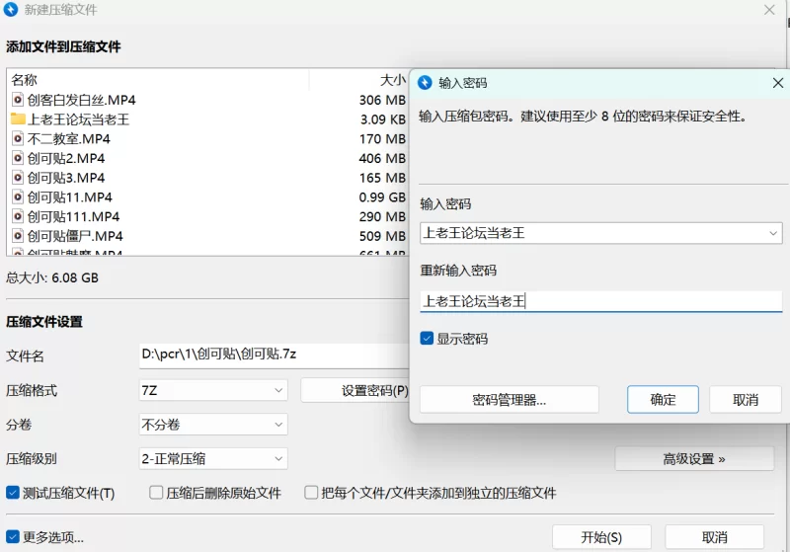Click the 创可贴3.MP4 file icon
Screen dimensions: 790x552
[18, 178]
